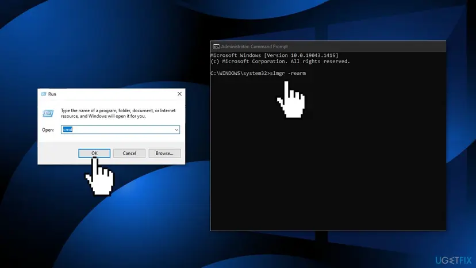This screenshot has width=476, height=268.
Task: Click the Cancel button in Run dialog
Action: point(129,153)
